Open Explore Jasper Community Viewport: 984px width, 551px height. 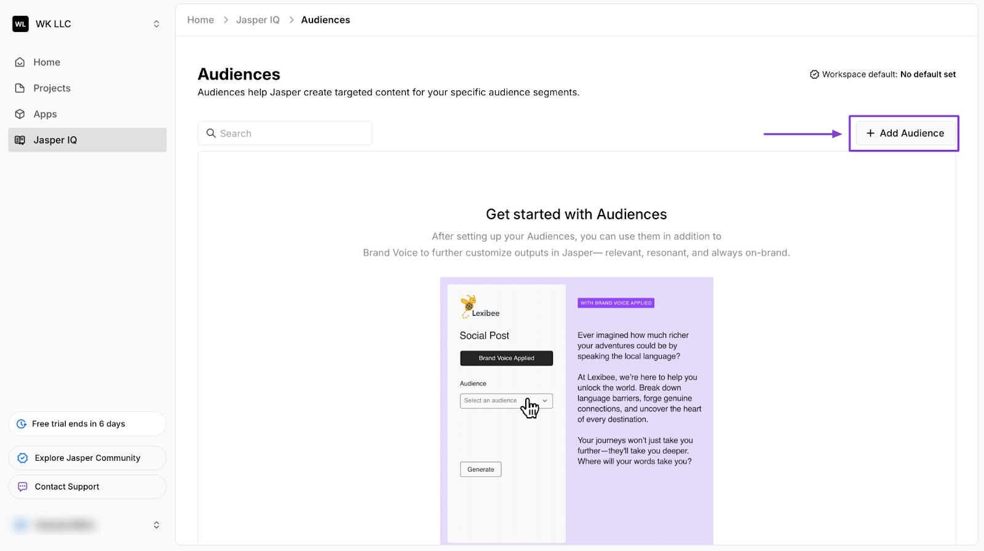coord(87,458)
